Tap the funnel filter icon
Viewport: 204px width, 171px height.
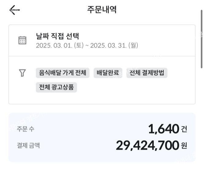[22, 73]
